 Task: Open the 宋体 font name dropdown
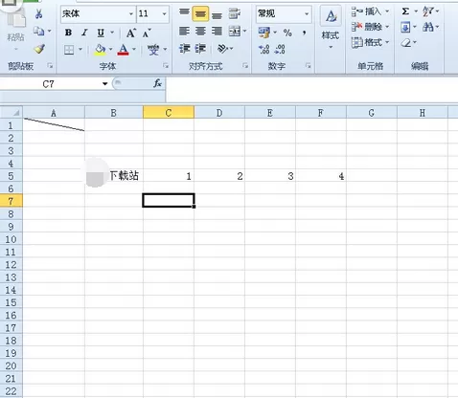tap(131, 13)
